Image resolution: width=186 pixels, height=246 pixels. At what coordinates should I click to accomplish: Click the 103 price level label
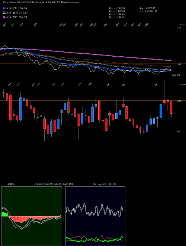pyautogui.click(x=179, y=101)
